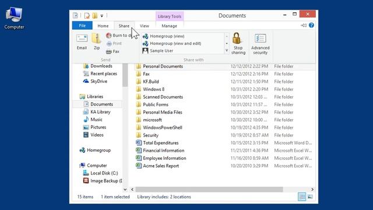Screen dimensions: 373x210
Task: Click horizontal scrollbar left arrow
Action: click(132, 189)
